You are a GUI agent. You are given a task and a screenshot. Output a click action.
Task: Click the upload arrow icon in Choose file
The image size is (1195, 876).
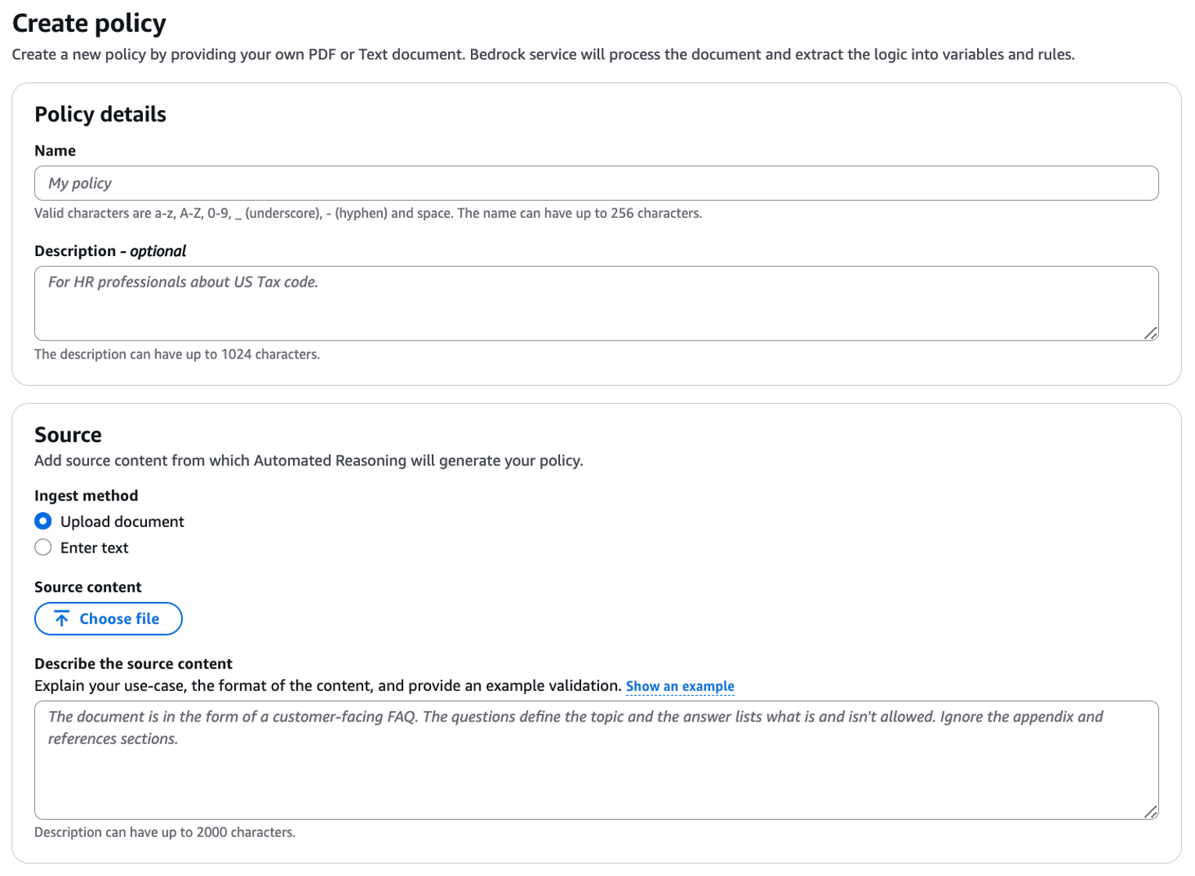click(x=60, y=618)
